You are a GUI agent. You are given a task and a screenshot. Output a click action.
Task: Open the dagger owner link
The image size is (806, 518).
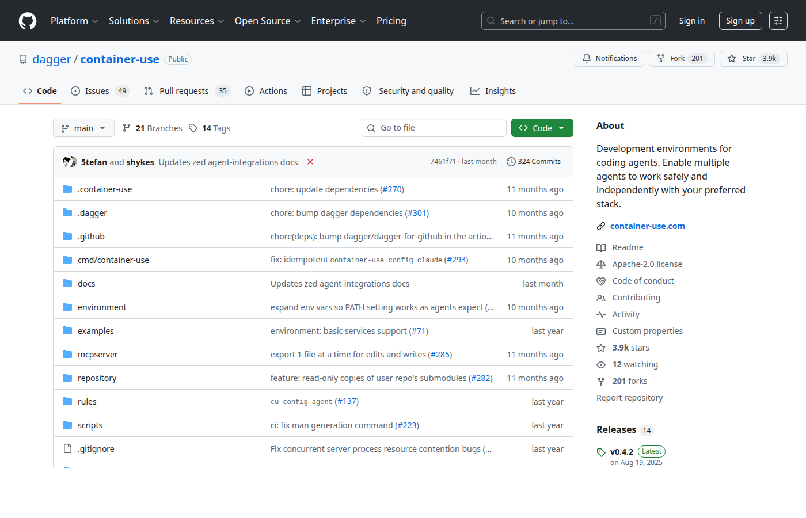point(52,59)
